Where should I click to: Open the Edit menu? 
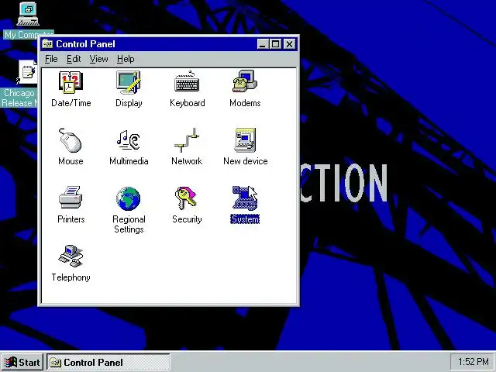point(74,59)
